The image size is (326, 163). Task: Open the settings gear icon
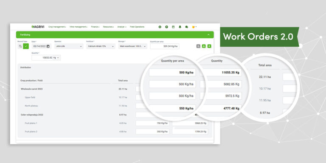click(x=160, y=27)
